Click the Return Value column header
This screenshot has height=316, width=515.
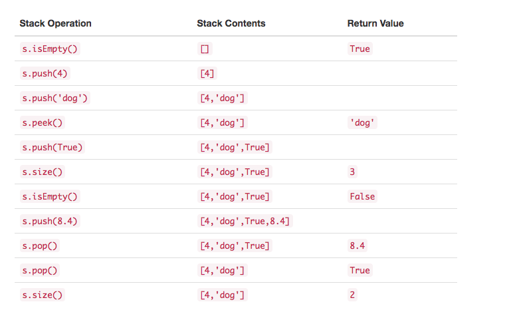(x=375, y=23)
